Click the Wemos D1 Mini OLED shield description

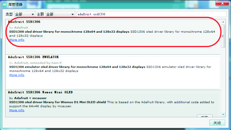click(x=112, y=104)
